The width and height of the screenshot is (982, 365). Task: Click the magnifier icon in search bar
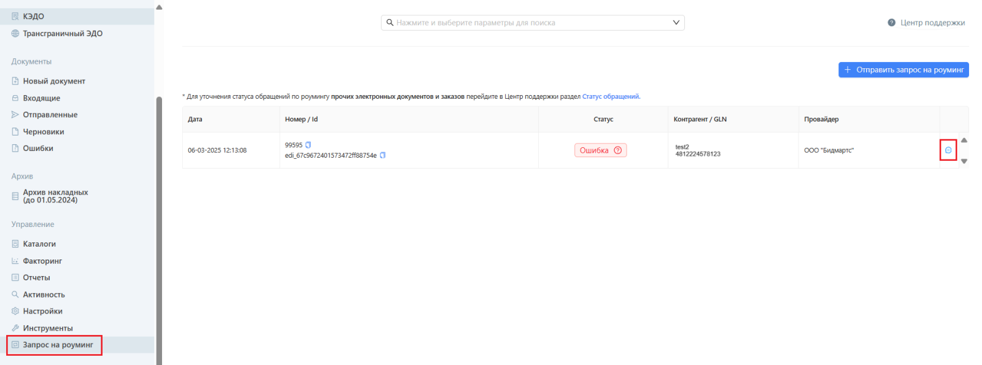click(390, 23)
